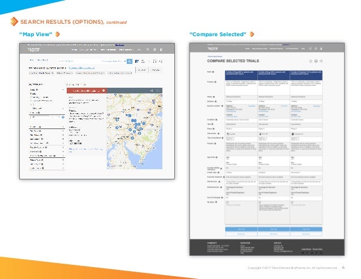Click the Drug ABC trial column header
The image size is (361, 279).
pos(241,75)
